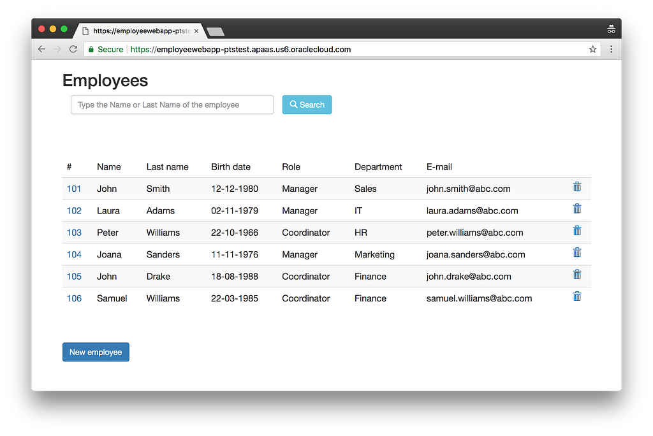Click last name Smith
The image size is (653, 436).
pyautogui.click(x=158, y=189)
